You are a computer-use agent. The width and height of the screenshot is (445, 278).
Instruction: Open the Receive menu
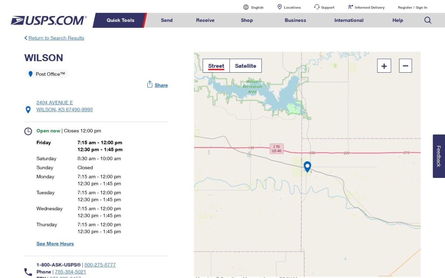(205, 20)
